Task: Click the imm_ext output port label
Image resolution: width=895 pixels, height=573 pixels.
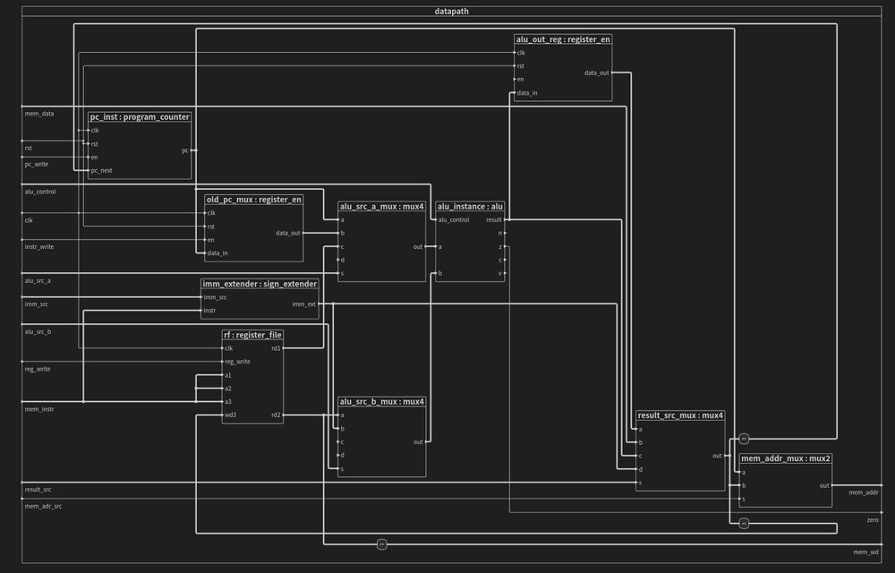Action: tap(303, 304)
